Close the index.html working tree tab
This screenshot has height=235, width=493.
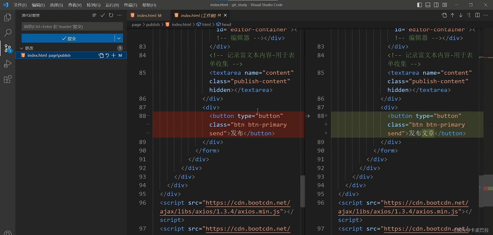225,15
